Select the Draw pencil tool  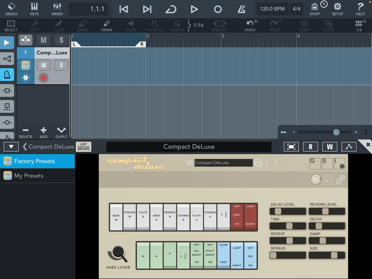click(106, 26)
